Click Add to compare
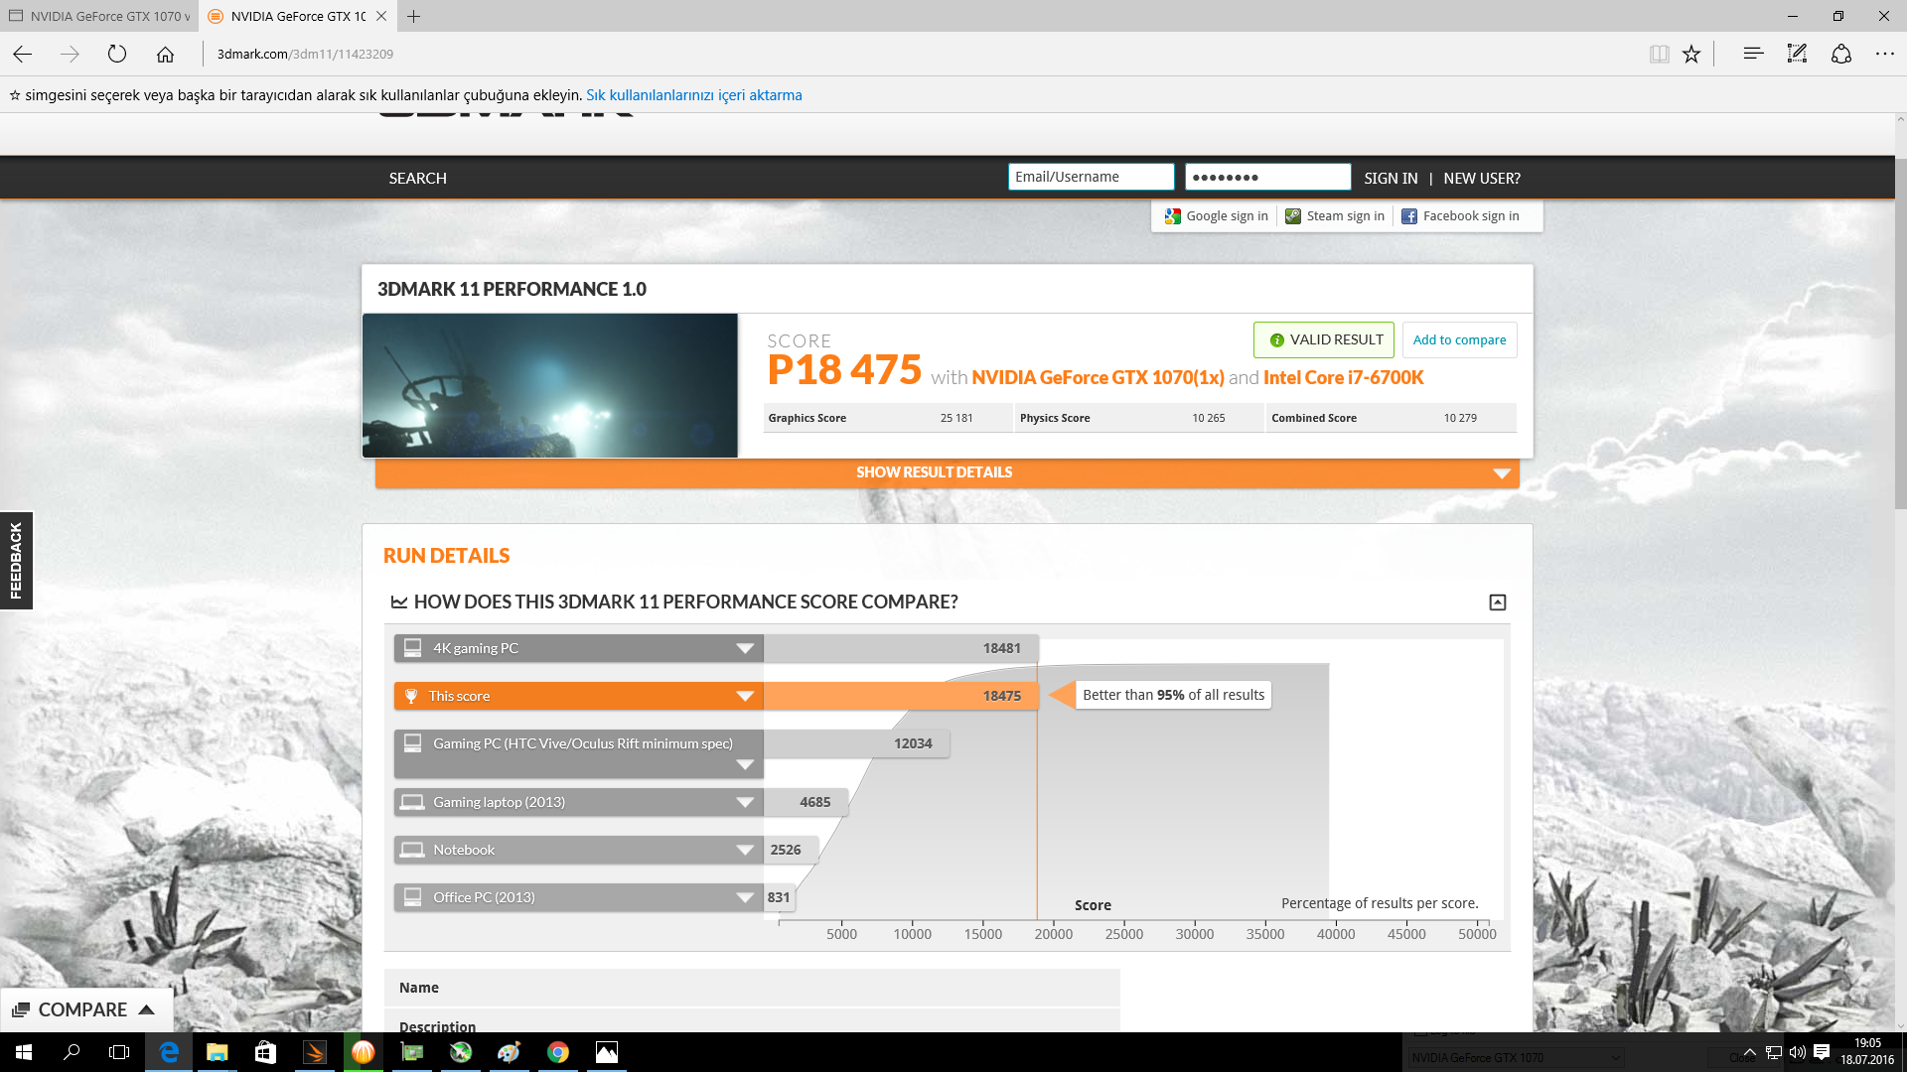 click(x=1459, y=339)
